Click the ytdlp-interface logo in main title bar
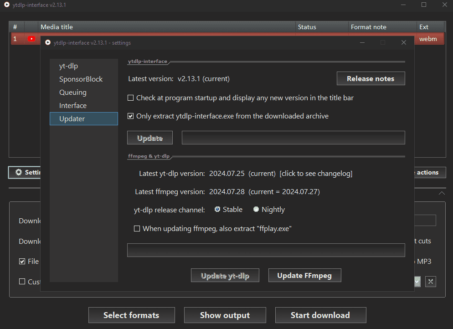The image size is (453, 329). pyautogui.click(x=7, y=5)
